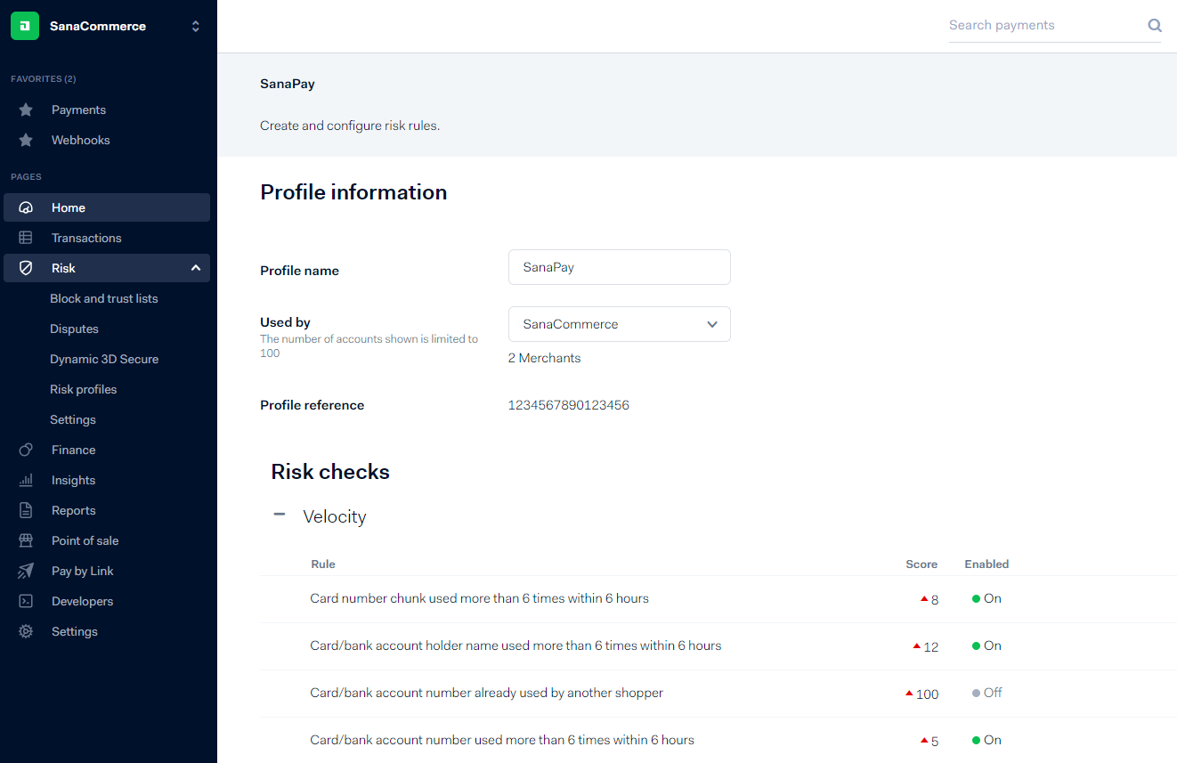Click the search magnifier icon

click(1155, 26)
